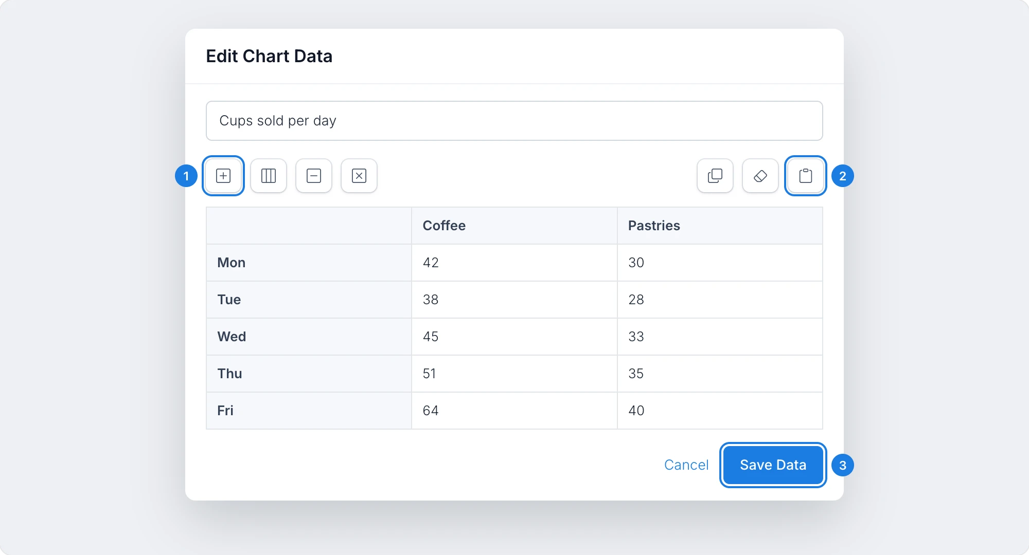1029x555 pixels.
Task: Click the Wed Coffee cell 45
Action: [514, 337]
